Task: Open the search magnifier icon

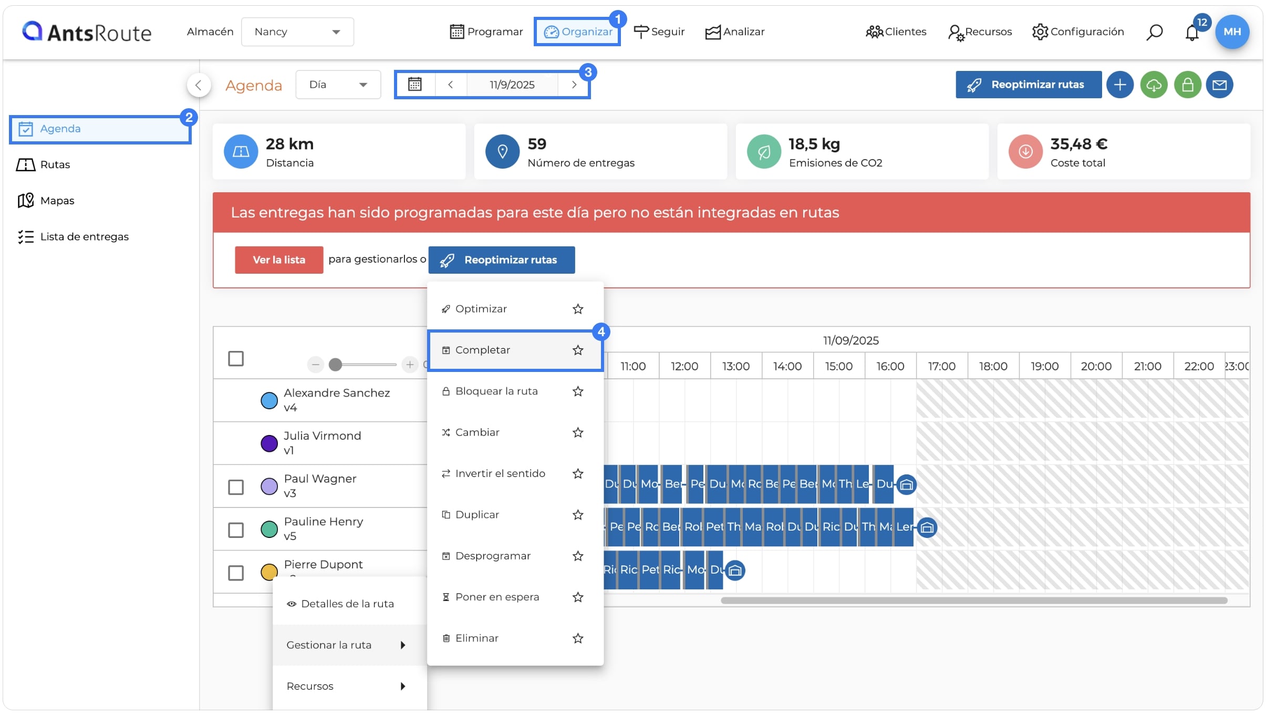Action: point(1154,32)
